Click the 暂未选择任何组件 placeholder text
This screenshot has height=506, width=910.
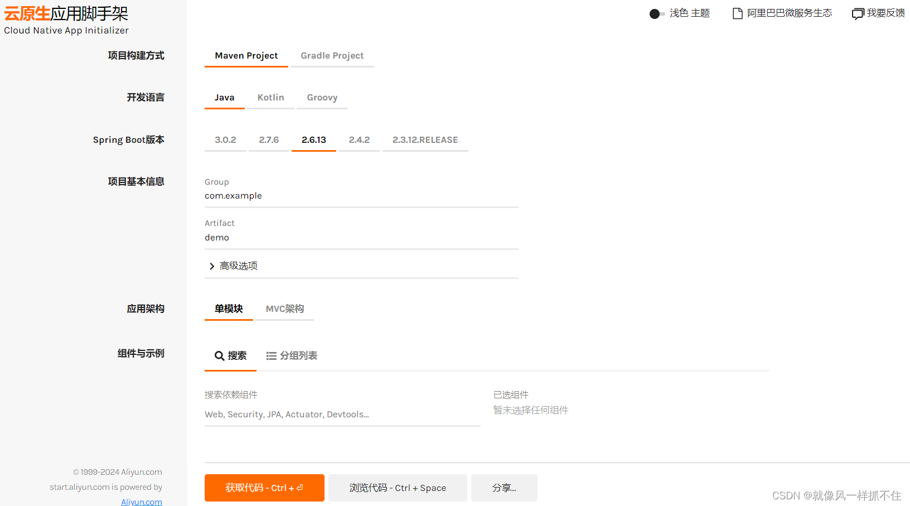click(531, 410)
